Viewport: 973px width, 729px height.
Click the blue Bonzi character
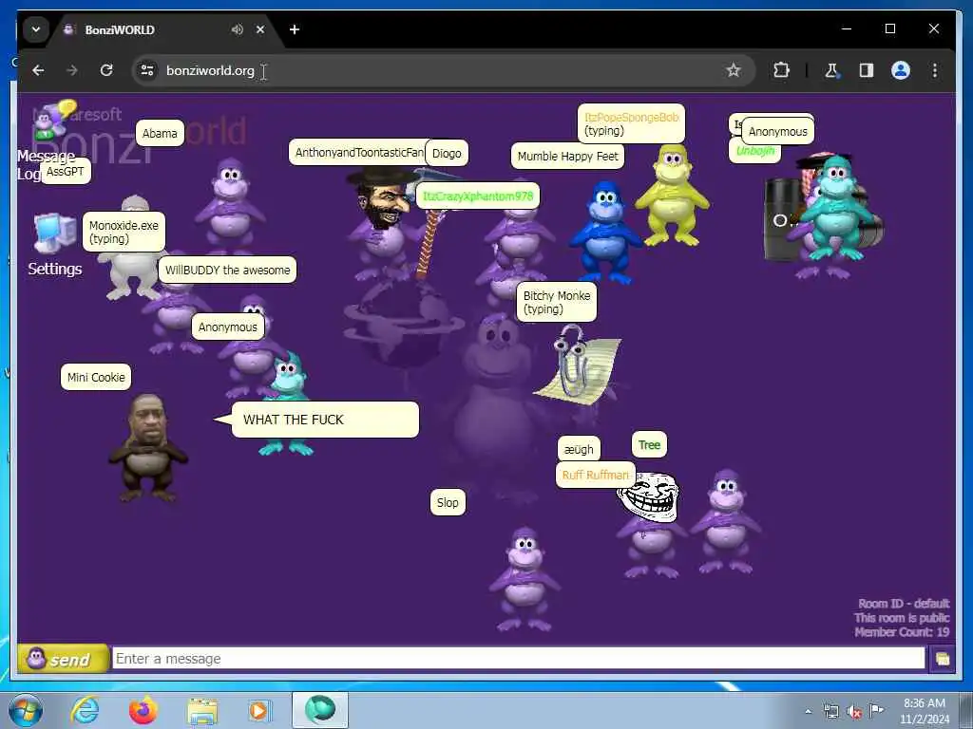[x=604, y=232]
